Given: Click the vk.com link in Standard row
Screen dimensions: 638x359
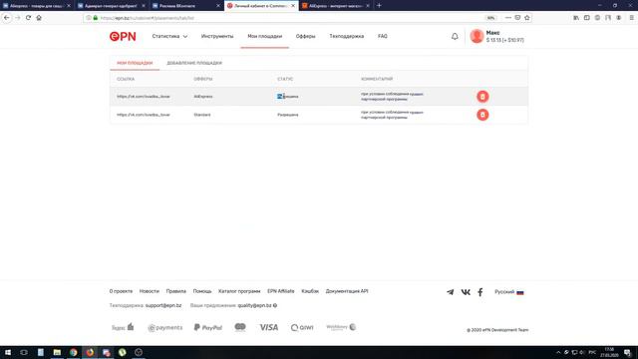Looking at the screenshot, I should 144,115.
